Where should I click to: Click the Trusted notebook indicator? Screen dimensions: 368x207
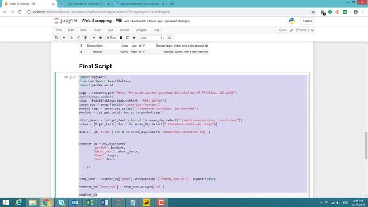[x=282, y=30]
